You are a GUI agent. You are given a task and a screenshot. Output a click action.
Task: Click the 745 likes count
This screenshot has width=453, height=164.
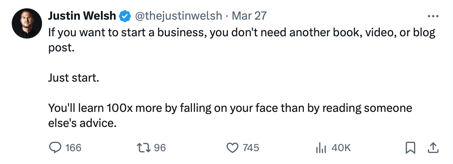(251, 148)
